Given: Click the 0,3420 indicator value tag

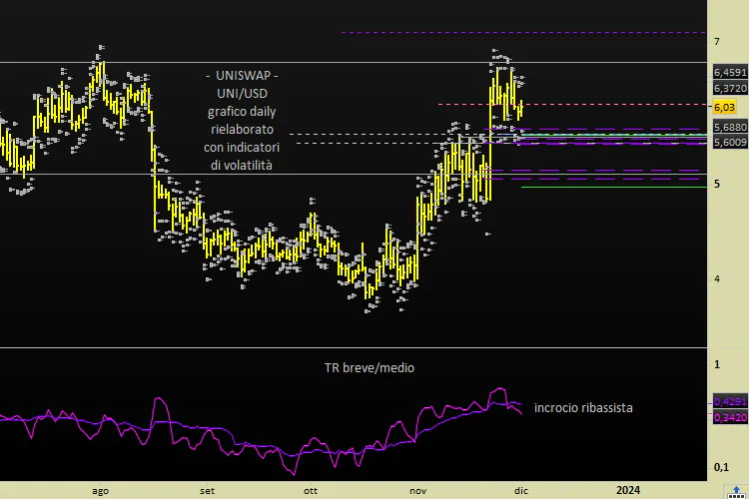Looking at the screenshot, I should click(x=729, y=417).
